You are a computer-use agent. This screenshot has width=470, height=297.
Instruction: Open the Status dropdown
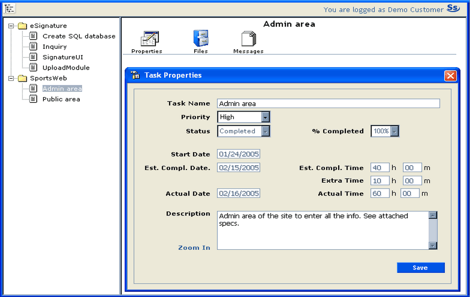[x=265, y=131]
